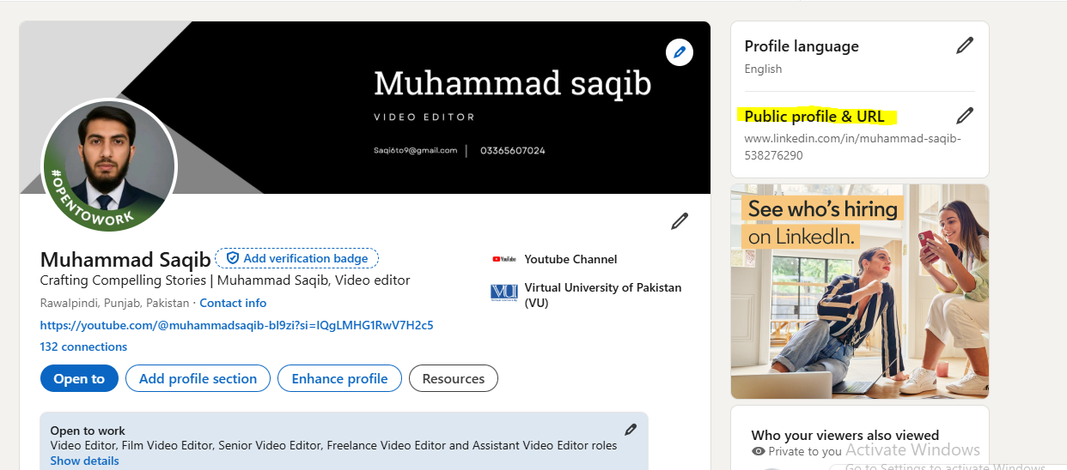Expand the Add profile section menu
This screenshot has width=1067, height=470.
198,378
